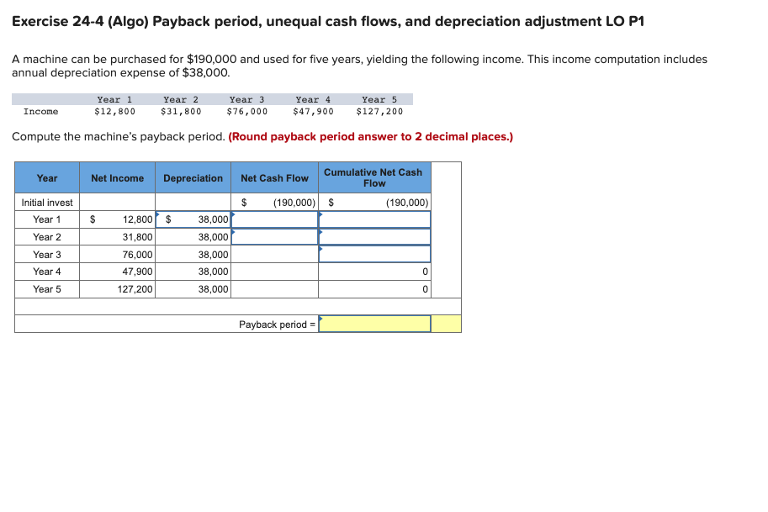
Task: Click the Cumulative Net Cash Flow column header
Action: pyautogui.click(x=374, y=177)
